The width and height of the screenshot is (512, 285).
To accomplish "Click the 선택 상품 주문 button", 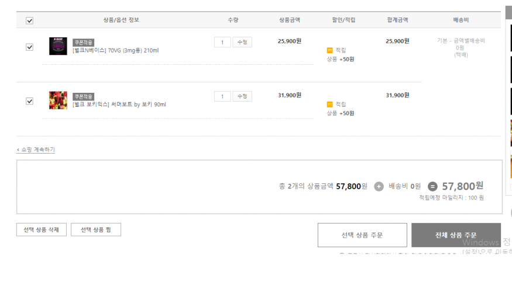I will 362,235.
